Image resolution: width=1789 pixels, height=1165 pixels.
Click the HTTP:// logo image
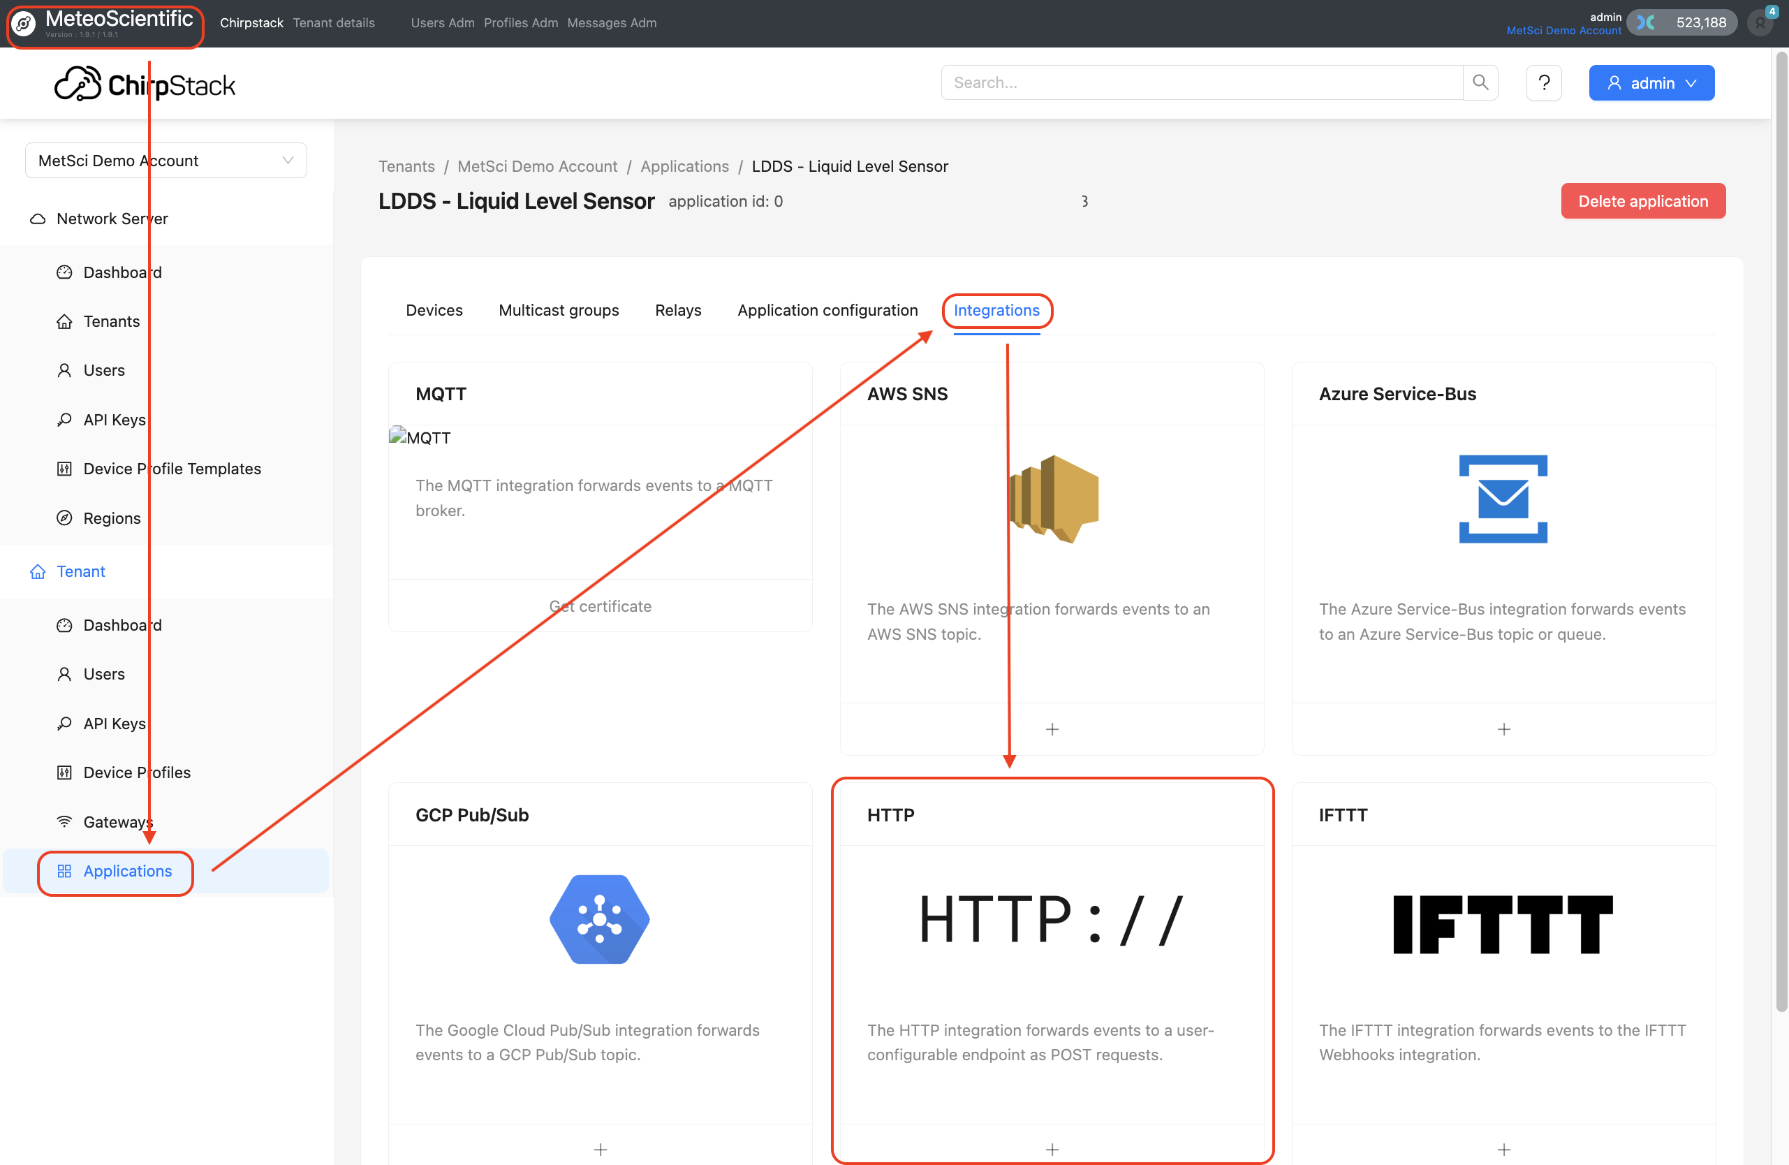pos(1052,919)
